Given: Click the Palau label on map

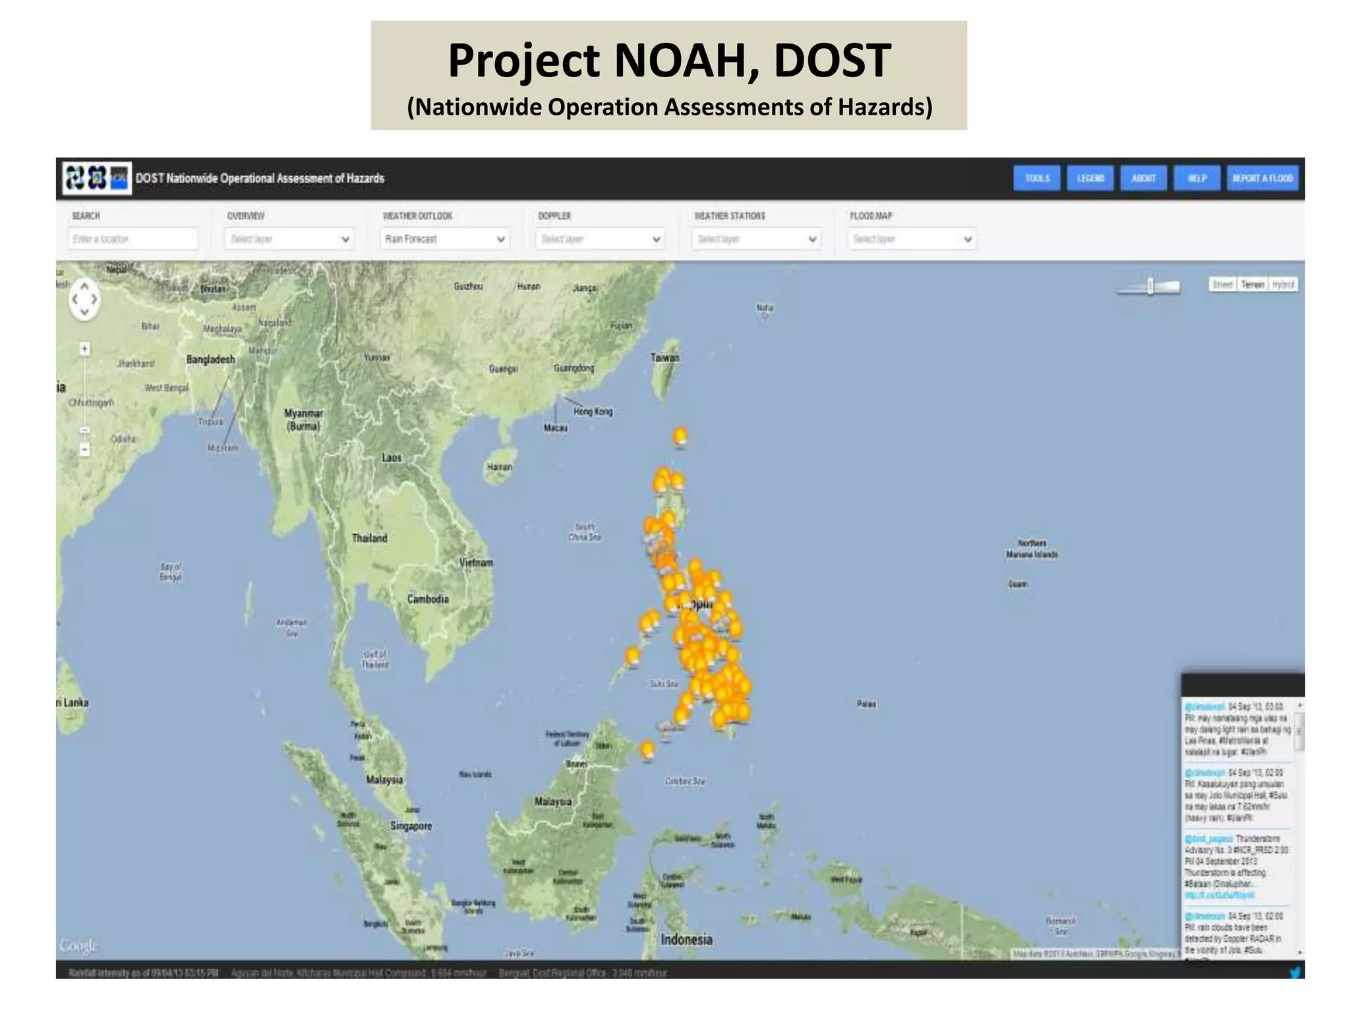Looking at the screenshot, I should [866, 704].
